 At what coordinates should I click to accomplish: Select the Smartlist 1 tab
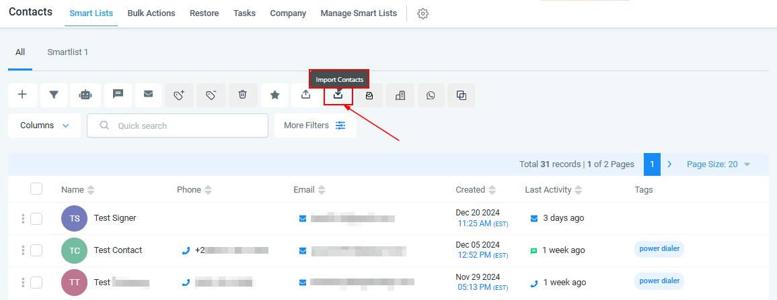click(x=68, y=52)
